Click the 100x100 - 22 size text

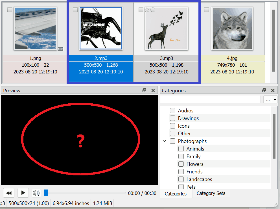[35, 65]
